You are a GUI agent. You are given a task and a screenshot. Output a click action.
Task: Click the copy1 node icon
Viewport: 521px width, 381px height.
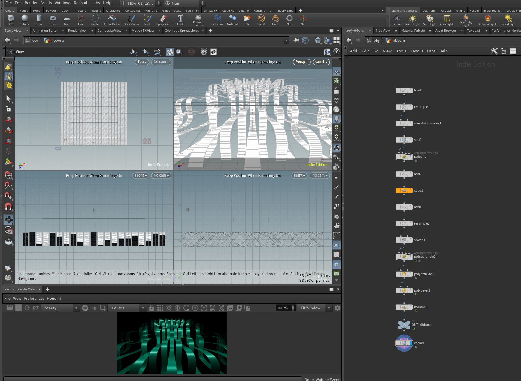(x=404, y=190)
